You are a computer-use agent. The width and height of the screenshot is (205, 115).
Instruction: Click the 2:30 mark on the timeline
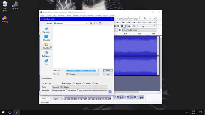point(126,34)
